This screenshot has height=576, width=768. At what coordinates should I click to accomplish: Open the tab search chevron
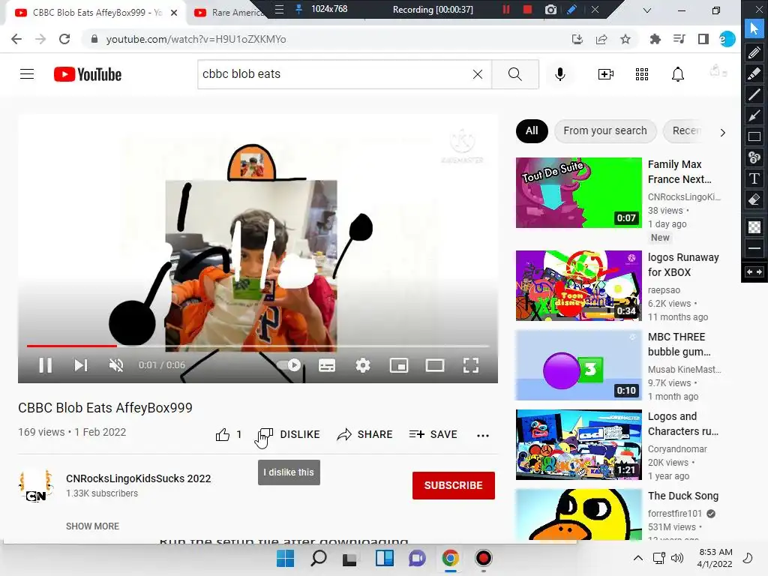click(x=647, y=10)
